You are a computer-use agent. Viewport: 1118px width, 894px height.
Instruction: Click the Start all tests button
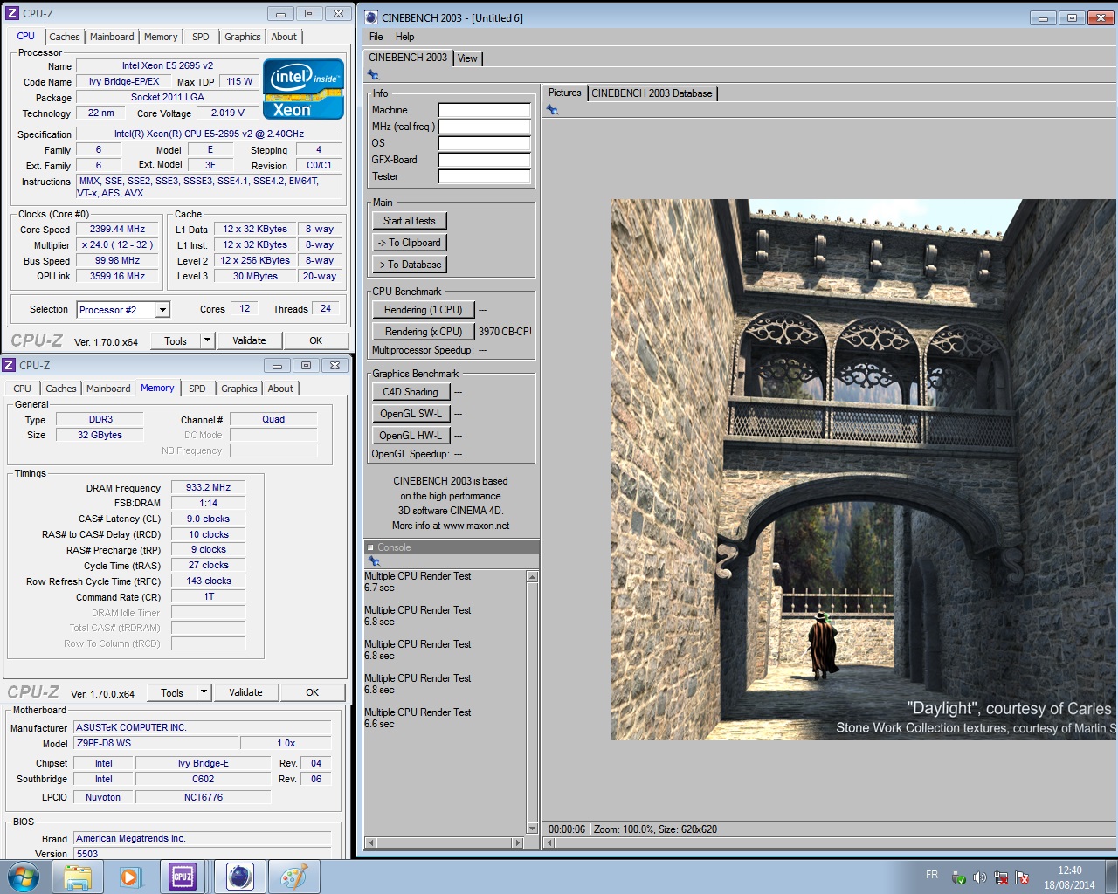[x=410, y=221]
